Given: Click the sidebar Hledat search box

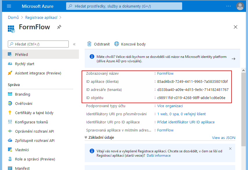Looking at the screenshot, I should click(38, 44).
